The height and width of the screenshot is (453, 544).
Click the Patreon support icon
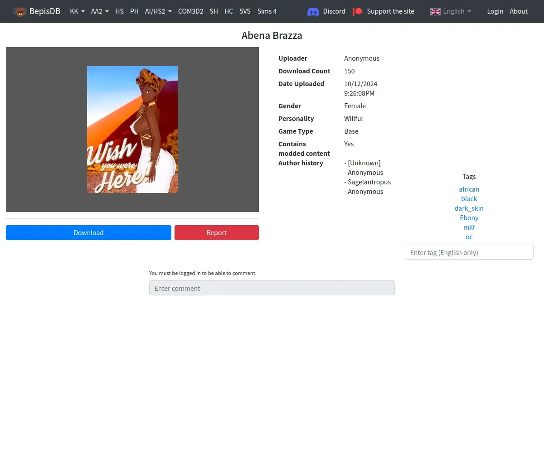358,11
